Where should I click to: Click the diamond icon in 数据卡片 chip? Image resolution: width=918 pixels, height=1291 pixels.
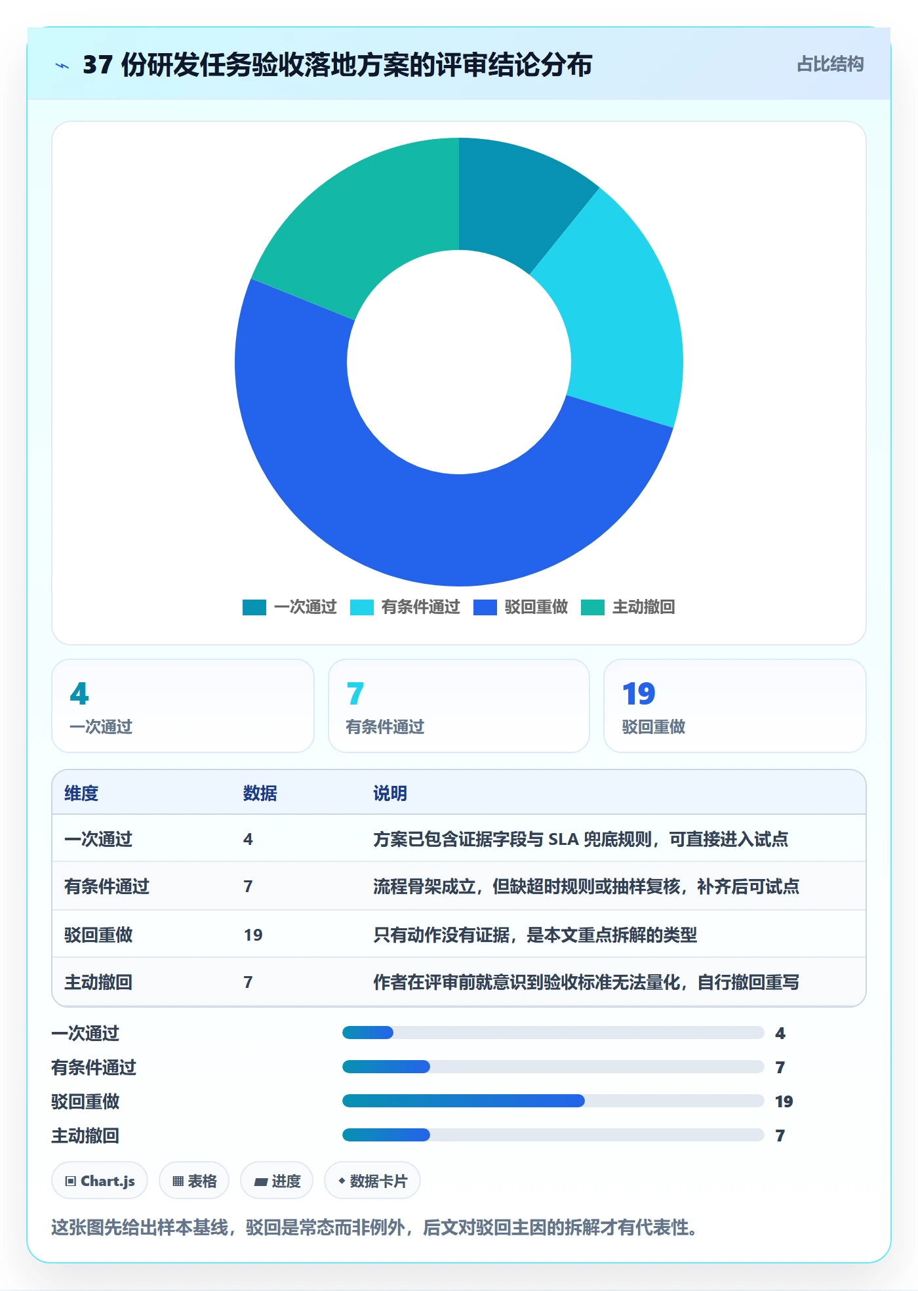[342, 1181]
